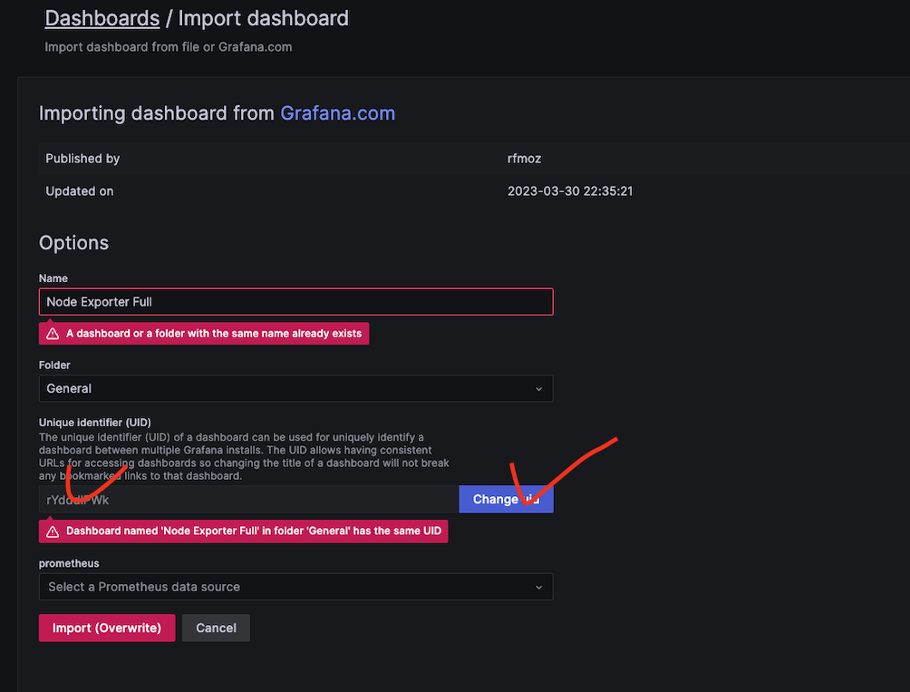910x692 pixels.
Task: Click the 'has the same UID' error message
Action: pos(243,531)
